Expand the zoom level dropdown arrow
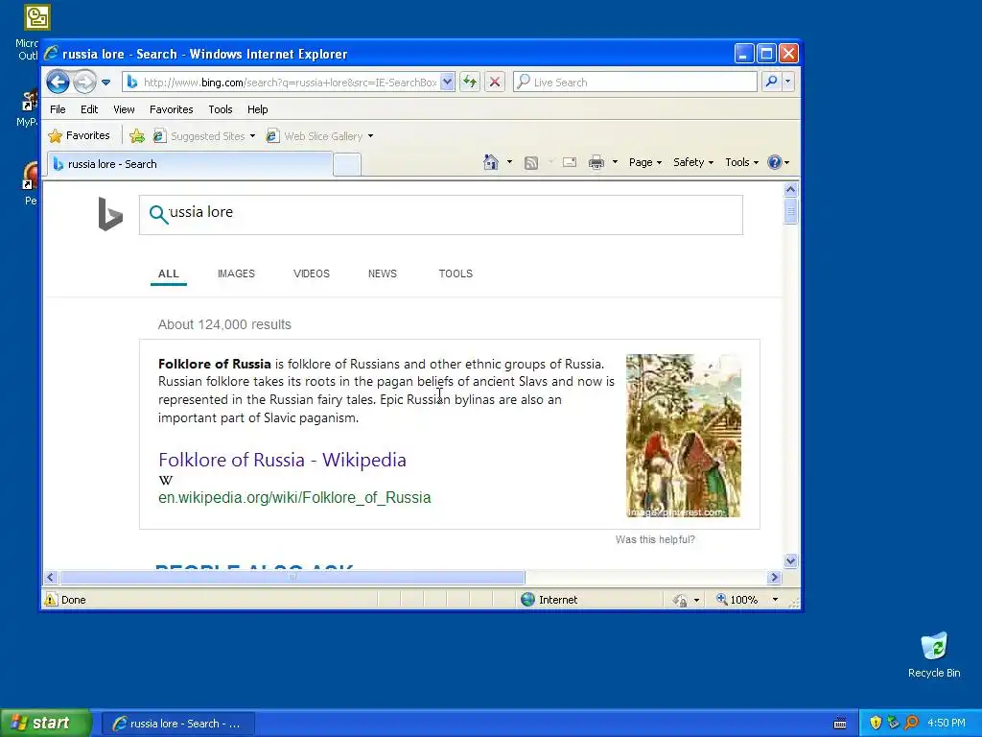This screenshot has width=982, height=737. [775, 600]
